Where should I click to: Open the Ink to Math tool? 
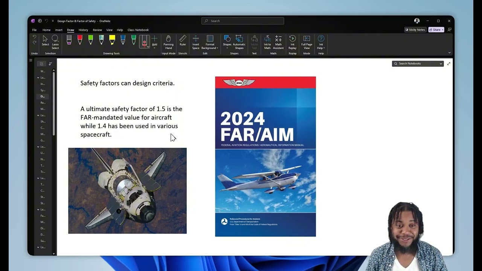267,42
